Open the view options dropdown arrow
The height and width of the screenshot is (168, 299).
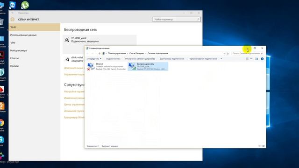tap(251, 59)
